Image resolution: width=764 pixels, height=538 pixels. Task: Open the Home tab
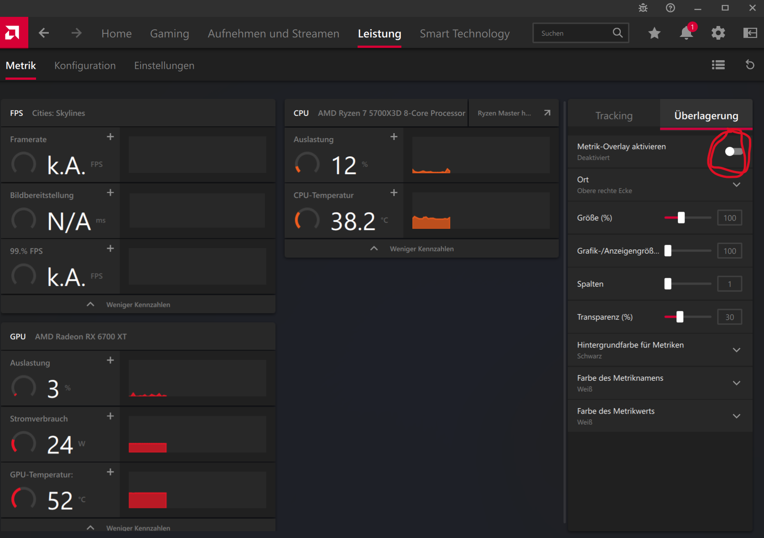pyautogui.click(x=116, y=33)
